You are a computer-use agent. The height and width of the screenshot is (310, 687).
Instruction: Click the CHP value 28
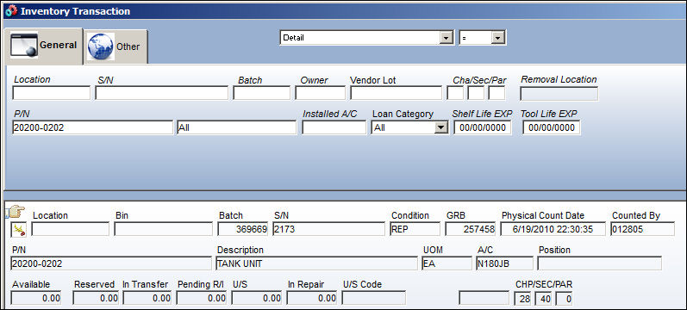pyautogui.click(x=522, y=299)
